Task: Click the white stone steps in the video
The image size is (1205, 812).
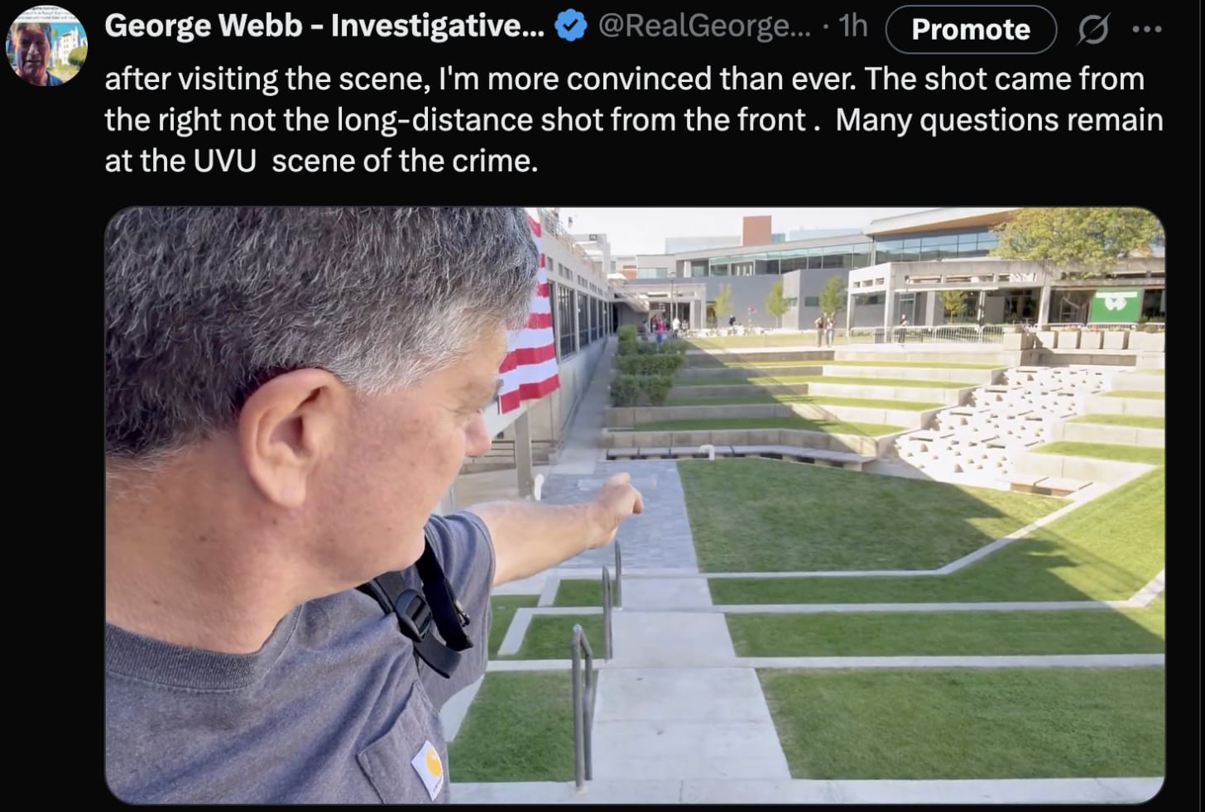Action: point(1001,422)
